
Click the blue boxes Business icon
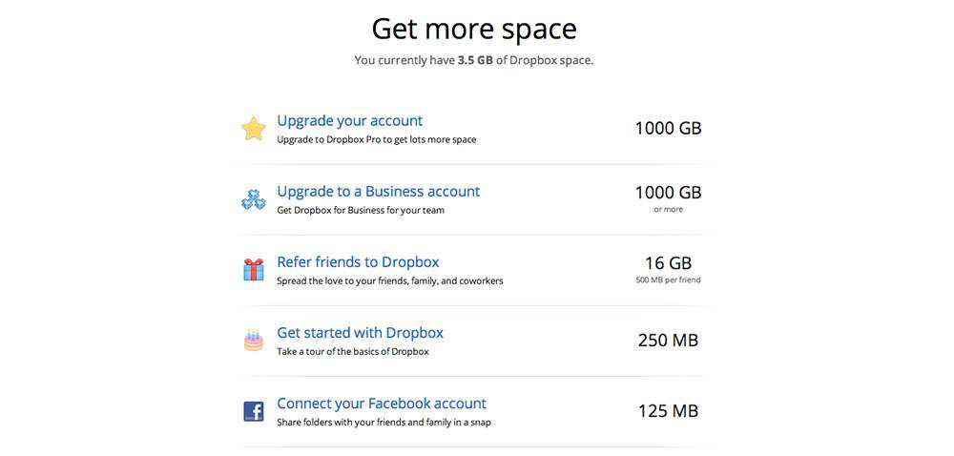pos(253,199)
